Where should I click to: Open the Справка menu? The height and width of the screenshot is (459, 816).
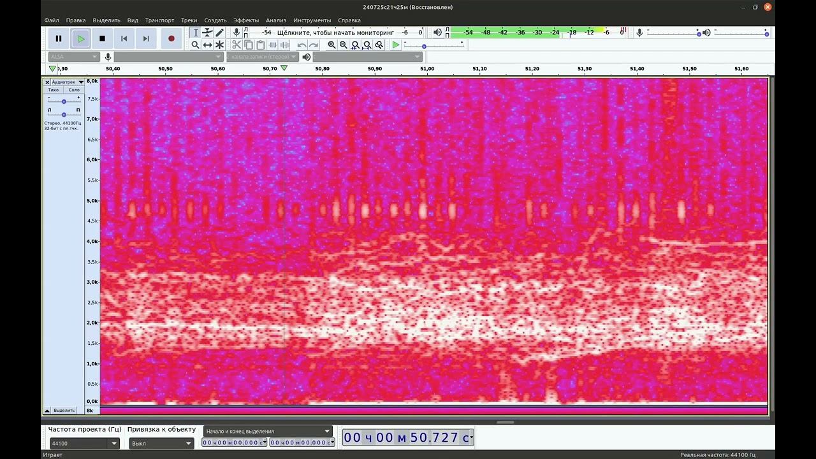click(349, 20)
